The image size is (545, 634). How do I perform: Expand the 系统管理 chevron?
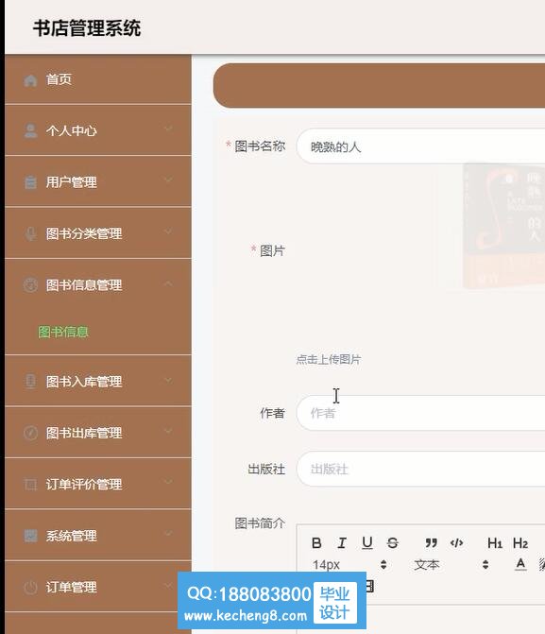(x=168, y=534)
